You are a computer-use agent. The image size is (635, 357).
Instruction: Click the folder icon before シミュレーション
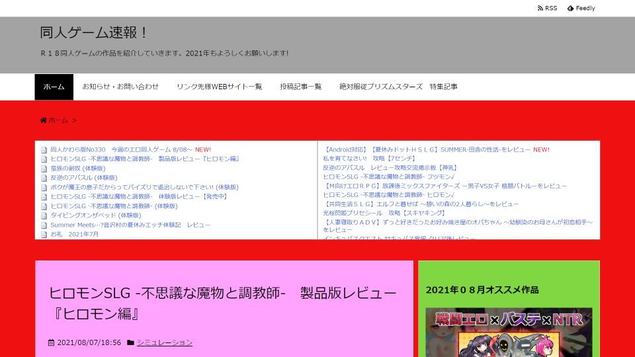tap(130, 342)
